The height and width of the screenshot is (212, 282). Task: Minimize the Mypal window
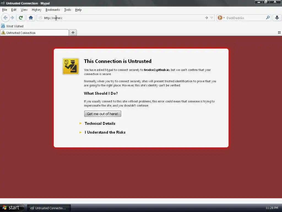[x=259, y=2]
